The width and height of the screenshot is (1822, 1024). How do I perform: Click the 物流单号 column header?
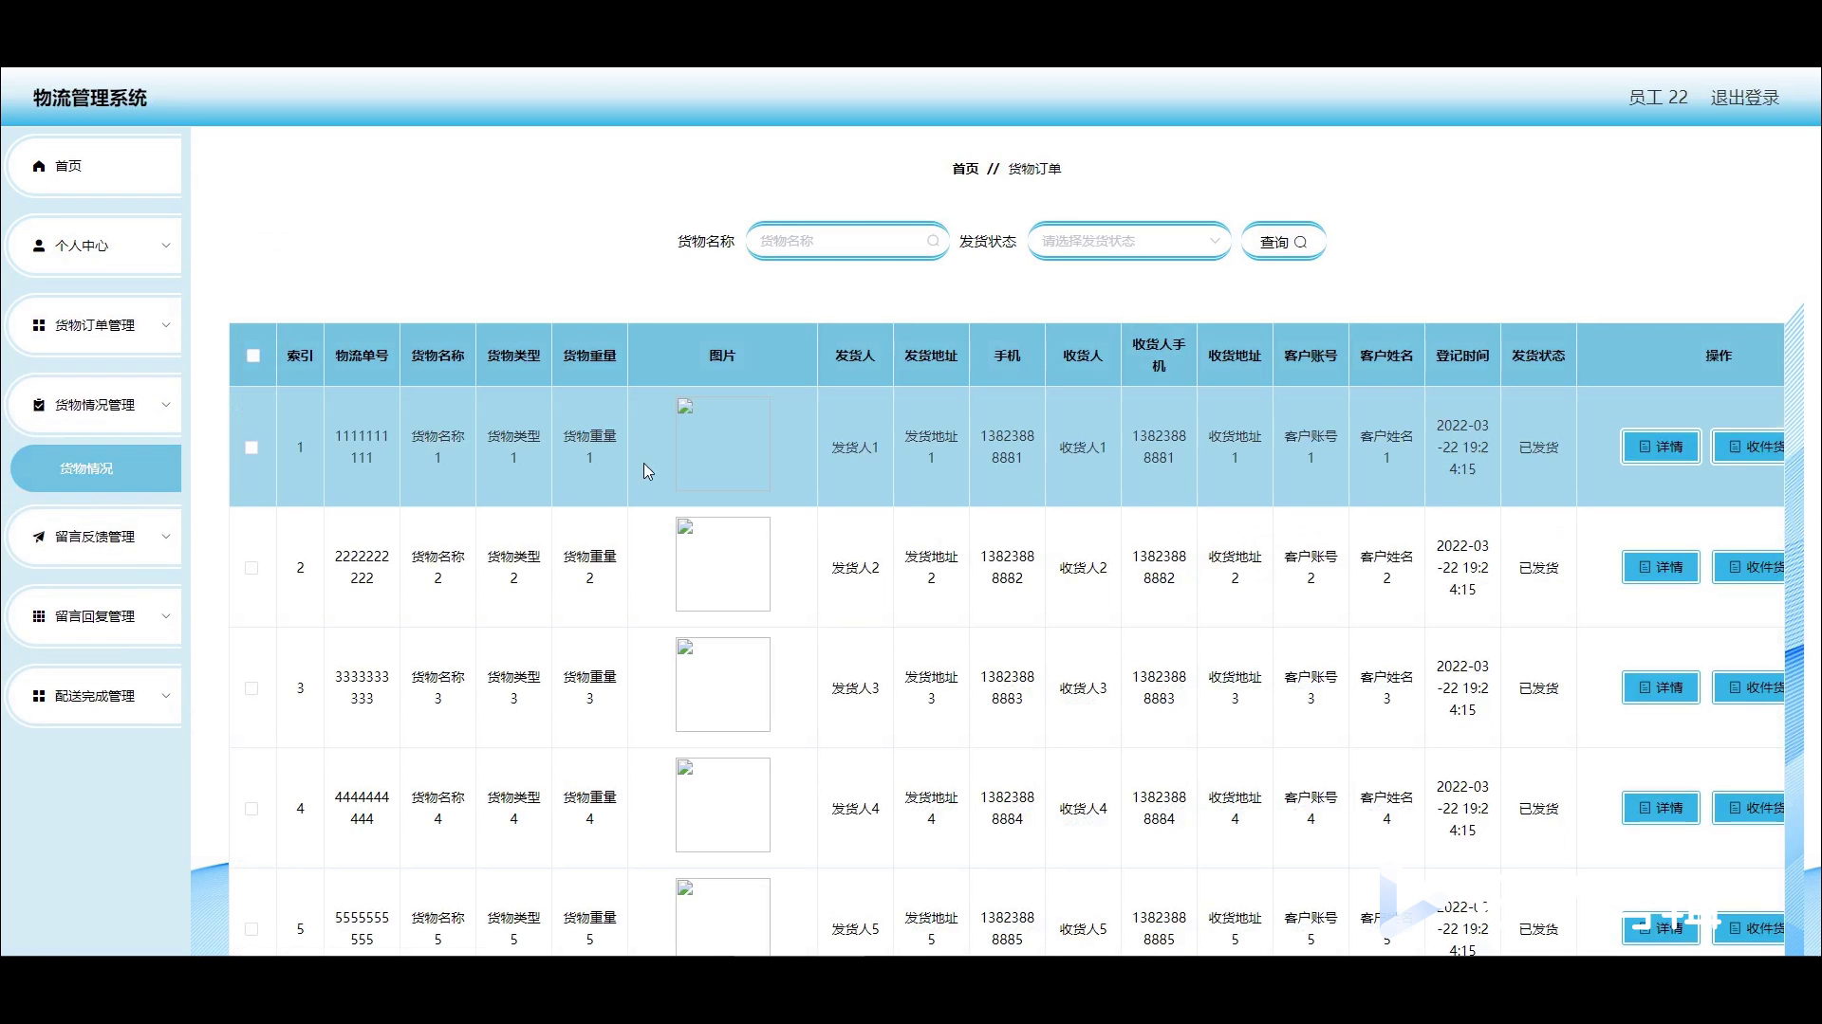coord(362,356)
